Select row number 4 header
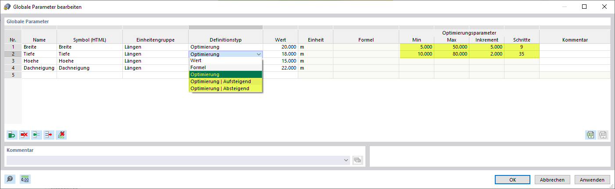The image size is (615, 189). click(x=13, y=68)
